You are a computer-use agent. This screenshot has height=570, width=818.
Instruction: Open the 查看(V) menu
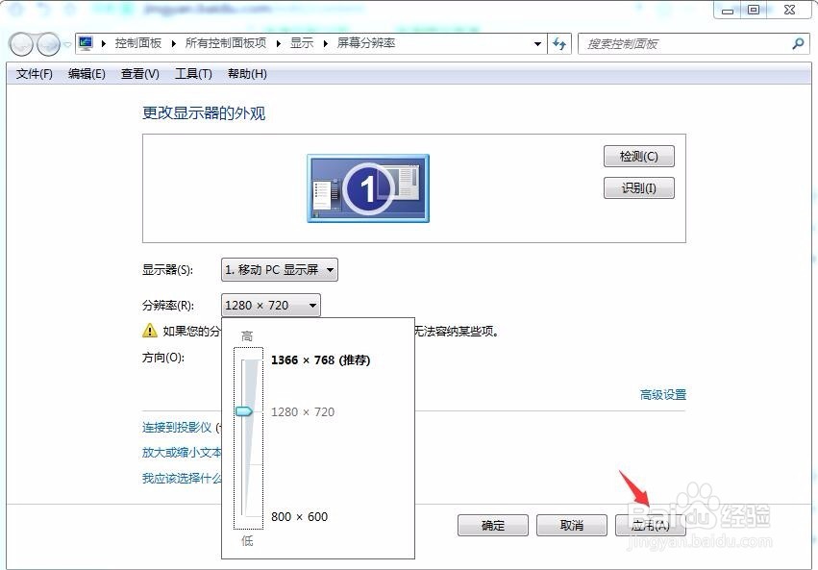pyautogui.click(x=139, y=74)
